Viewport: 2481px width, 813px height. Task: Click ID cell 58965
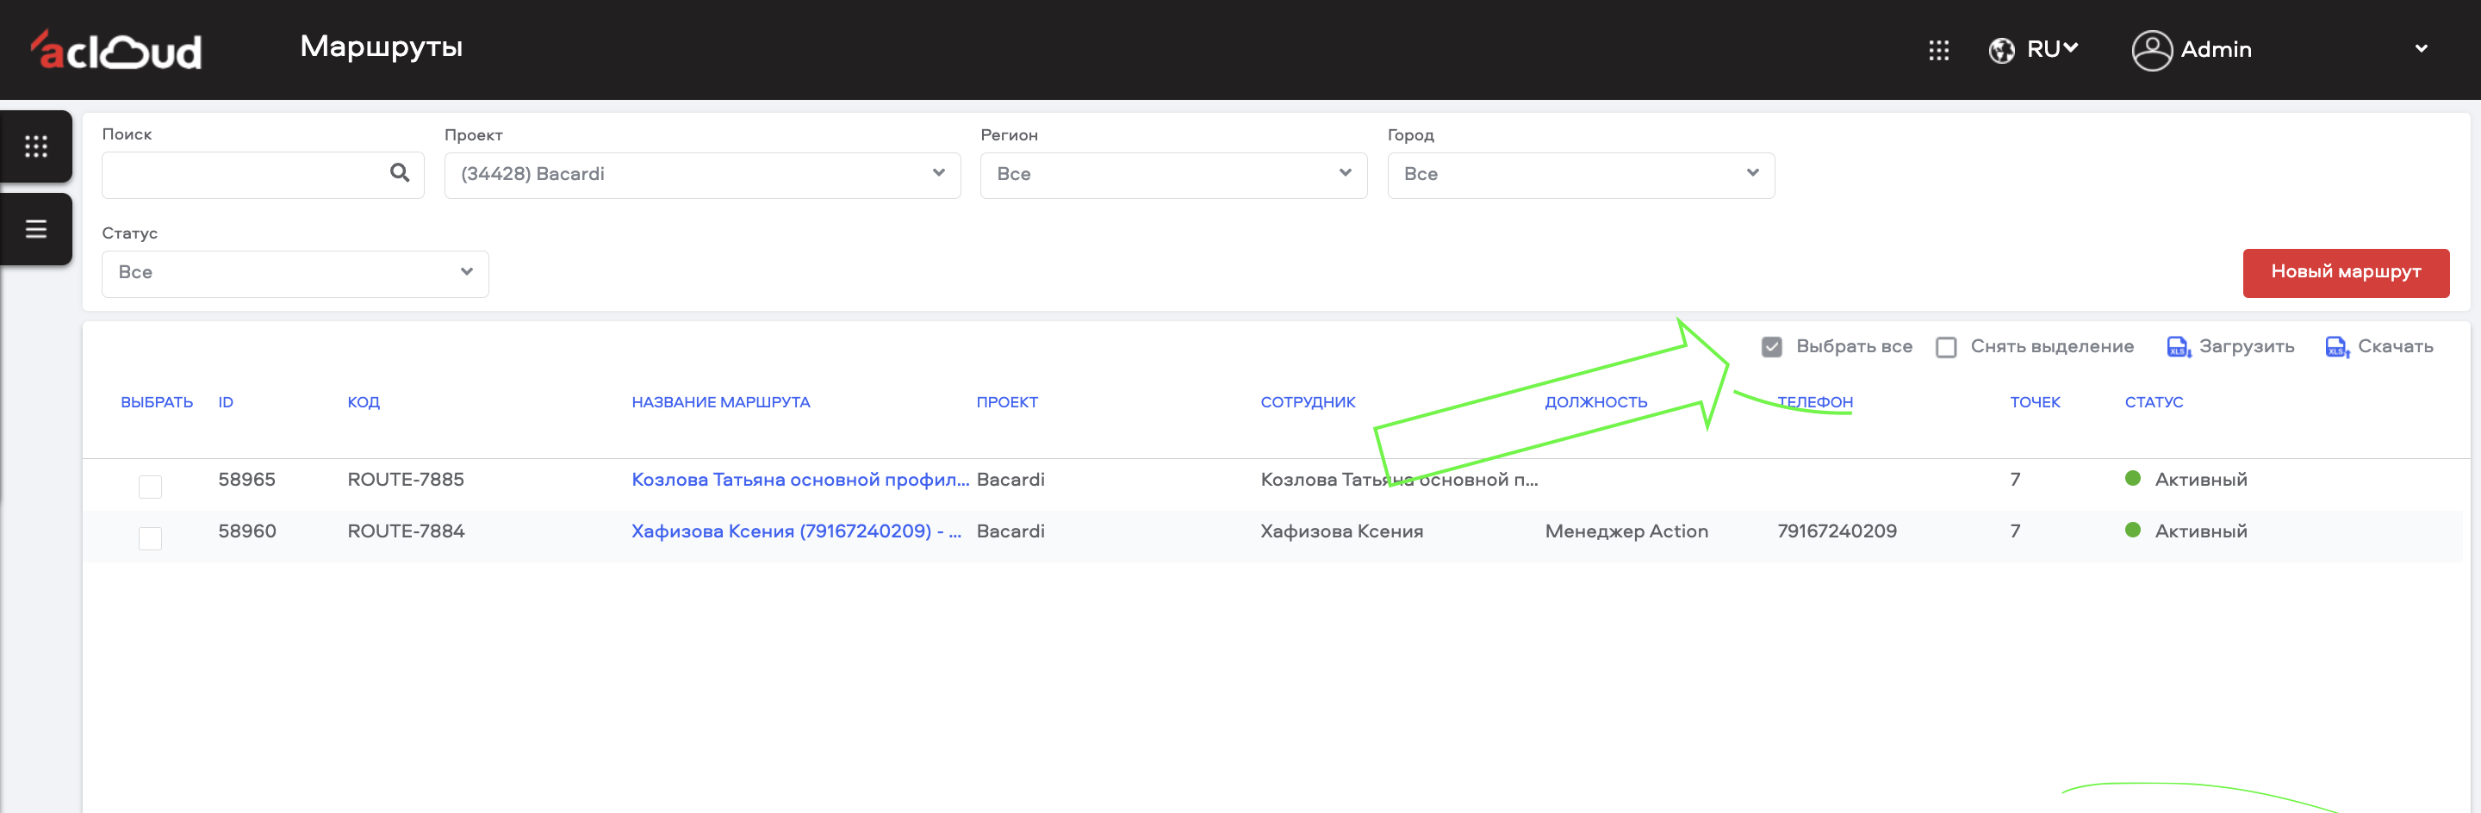point(246,480)
